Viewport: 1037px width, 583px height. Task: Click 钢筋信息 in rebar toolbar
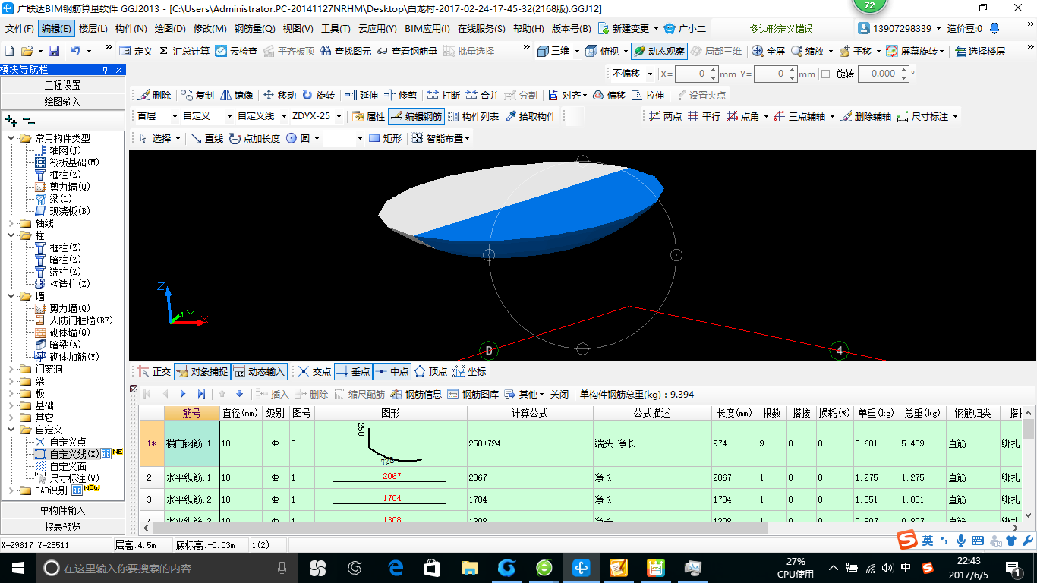(x=416, y=394)
